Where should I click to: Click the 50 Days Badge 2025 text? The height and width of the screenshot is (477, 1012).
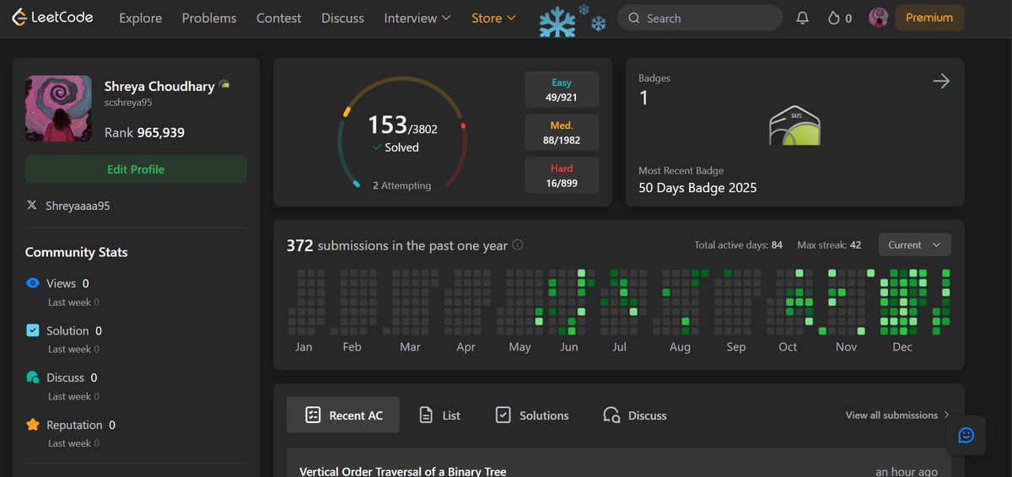[697, 188]
